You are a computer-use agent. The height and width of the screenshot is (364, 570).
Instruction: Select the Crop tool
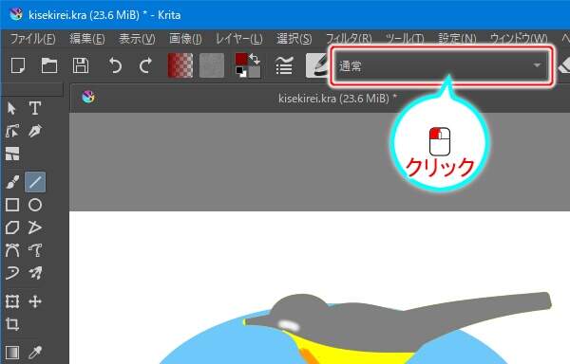click(12, 324)
